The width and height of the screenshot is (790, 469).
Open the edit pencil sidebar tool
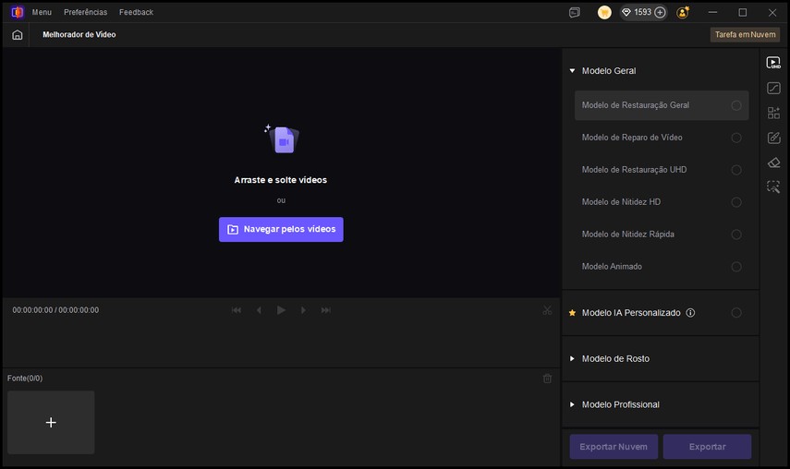coord(773,138)
